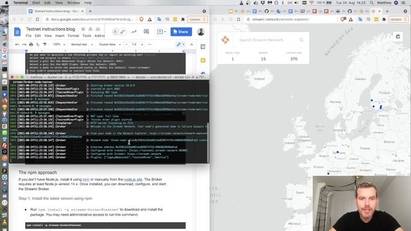Click the Wi-Fi icon in the menu bar
411x231 pixels.
[x=311, y=3]
